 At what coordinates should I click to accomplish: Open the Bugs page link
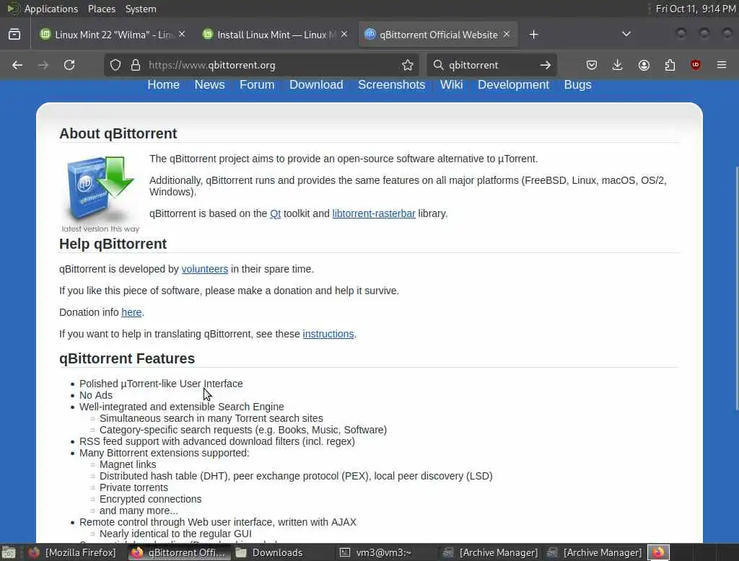(578, 85)
